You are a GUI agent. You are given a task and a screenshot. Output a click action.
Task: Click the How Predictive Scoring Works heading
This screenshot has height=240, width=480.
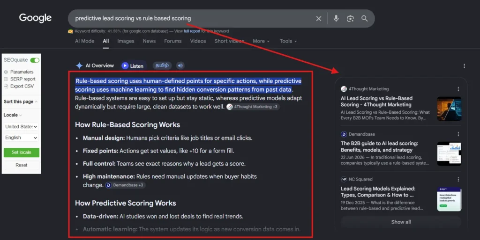point(126,203)
